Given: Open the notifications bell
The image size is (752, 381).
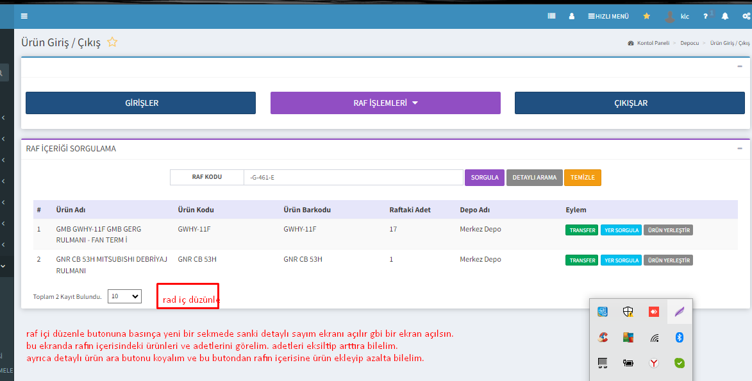Looking at the screenshot, I should (x=725, y=16).
